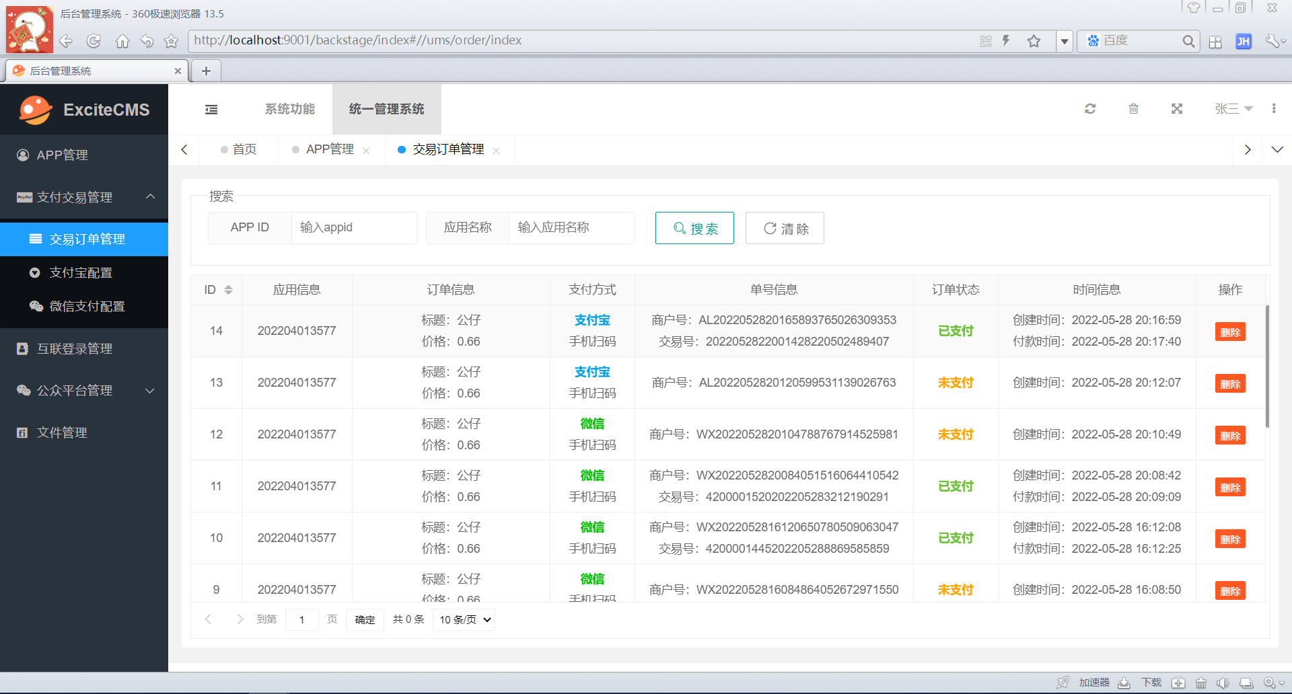Click the refresh icon in top header
The image size is (1292, 694).
[1090, 109]
